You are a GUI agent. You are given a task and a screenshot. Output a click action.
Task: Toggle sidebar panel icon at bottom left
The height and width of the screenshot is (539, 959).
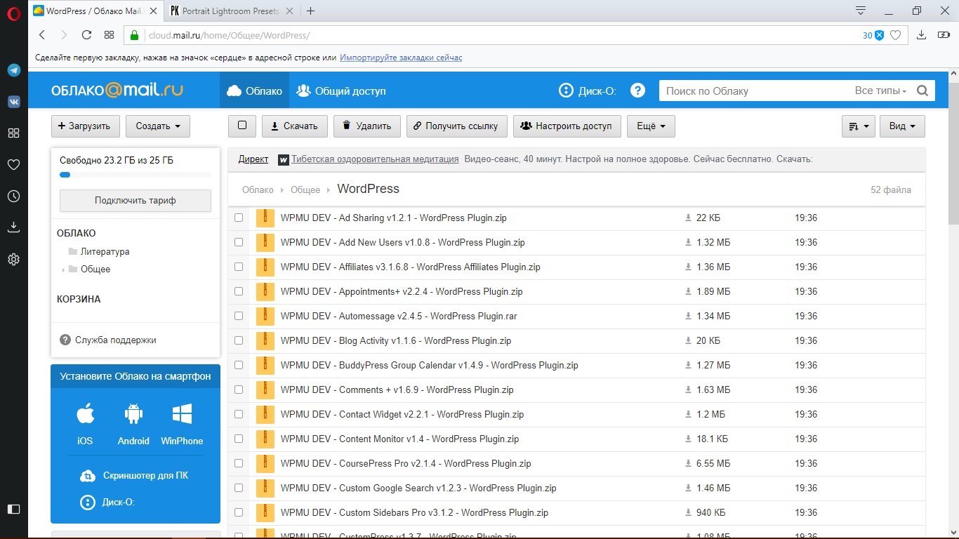pyautogui.click(x=13, y=509)
